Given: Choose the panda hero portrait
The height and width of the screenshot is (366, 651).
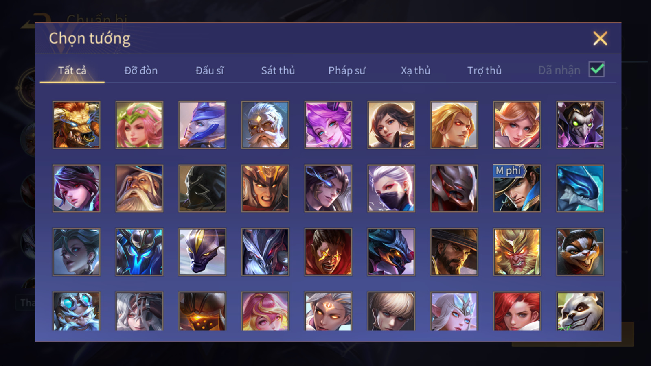Looking at the screenshot, I should point(580,311).
